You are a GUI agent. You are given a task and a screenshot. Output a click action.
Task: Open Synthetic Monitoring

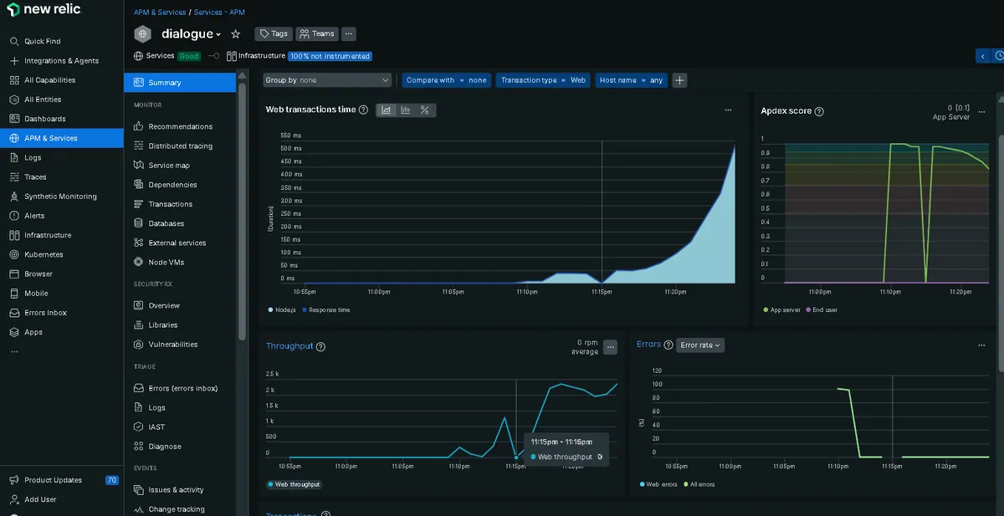tap(62, 197)
